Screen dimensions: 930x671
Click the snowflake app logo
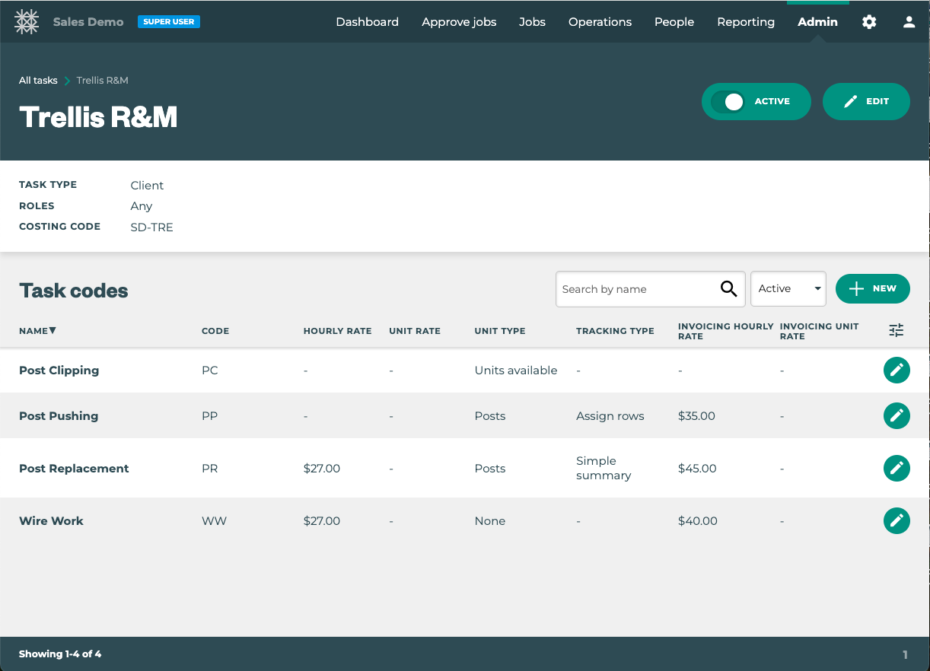coord(27,22)
